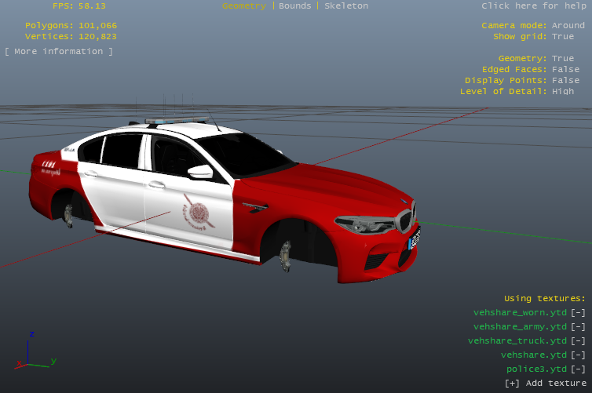
Task: Select the police3.ytd texture name
Action: 536,369
